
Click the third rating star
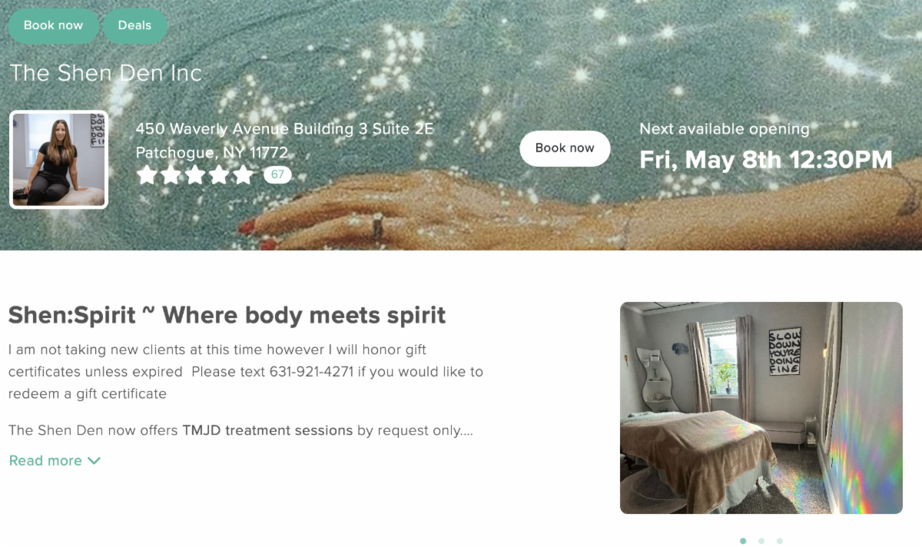pyautogui.click(x=195, y=175)
